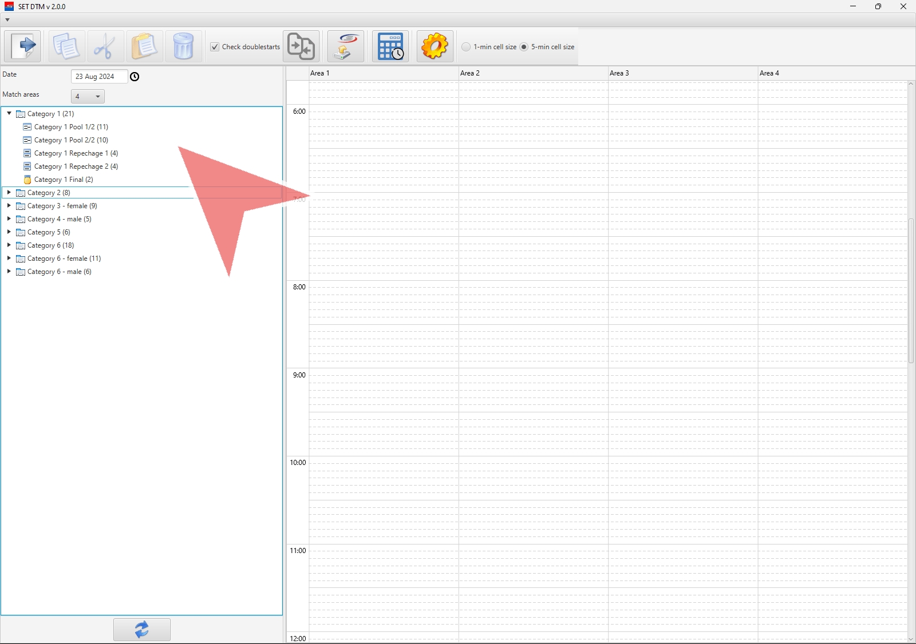Screen dimensions: 916x644
Task: Expand the Category 6 - female node
Action: click(x=9, y=259)
